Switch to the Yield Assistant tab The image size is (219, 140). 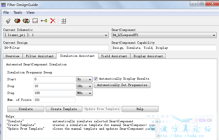tap(114, 56)
